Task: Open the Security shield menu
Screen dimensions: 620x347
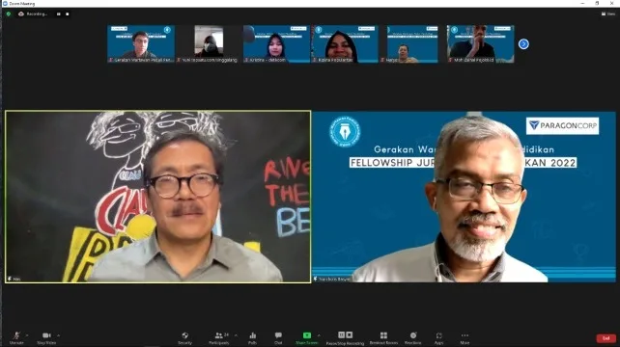Action: pos(184,338)
